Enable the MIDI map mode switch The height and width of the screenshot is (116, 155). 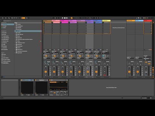[144, 18]
